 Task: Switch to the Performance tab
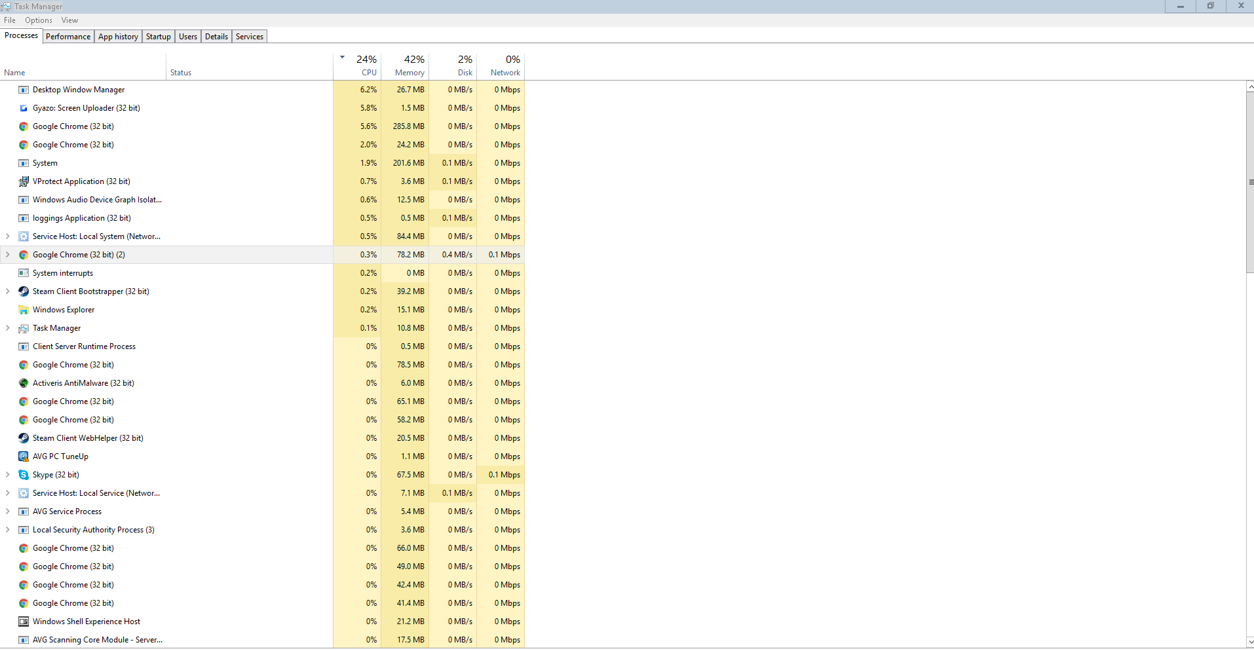click(x=68, y=37)
